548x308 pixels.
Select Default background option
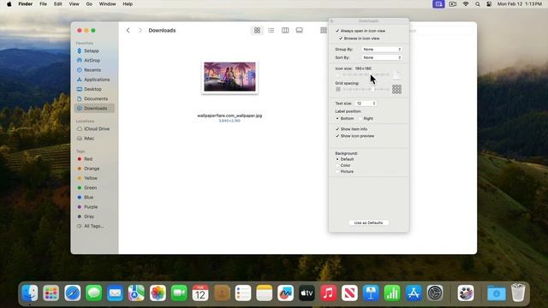(x=337, y=159)
